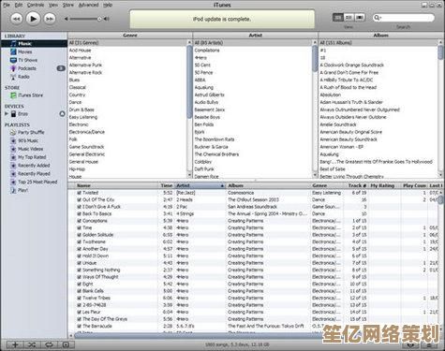Click the Next track button

point(49,19)
